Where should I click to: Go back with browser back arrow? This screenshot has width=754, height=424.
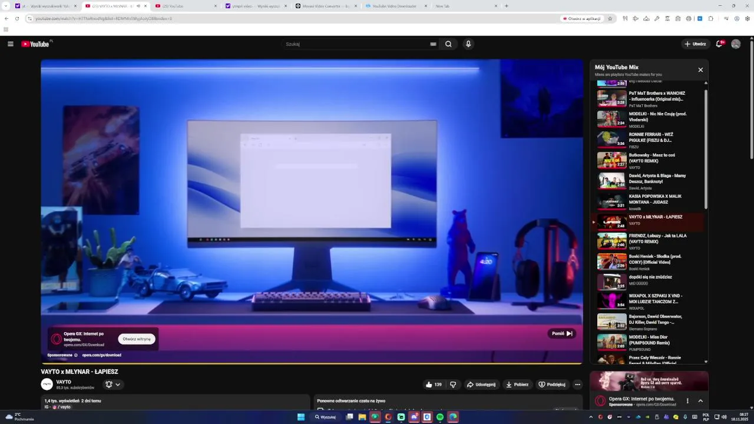[6, 18]
